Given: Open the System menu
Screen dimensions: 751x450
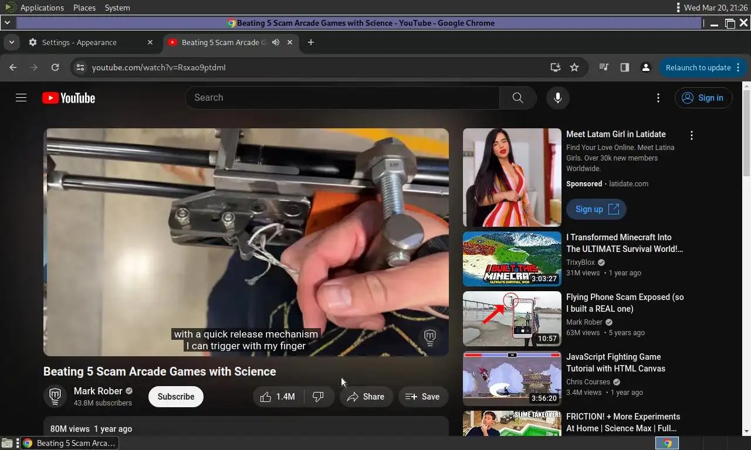Looking at the screenshot, I should pyautogui.click(x=117, y=8).
